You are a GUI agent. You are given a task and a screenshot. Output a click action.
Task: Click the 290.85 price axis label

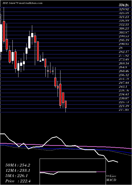point(124,44)
